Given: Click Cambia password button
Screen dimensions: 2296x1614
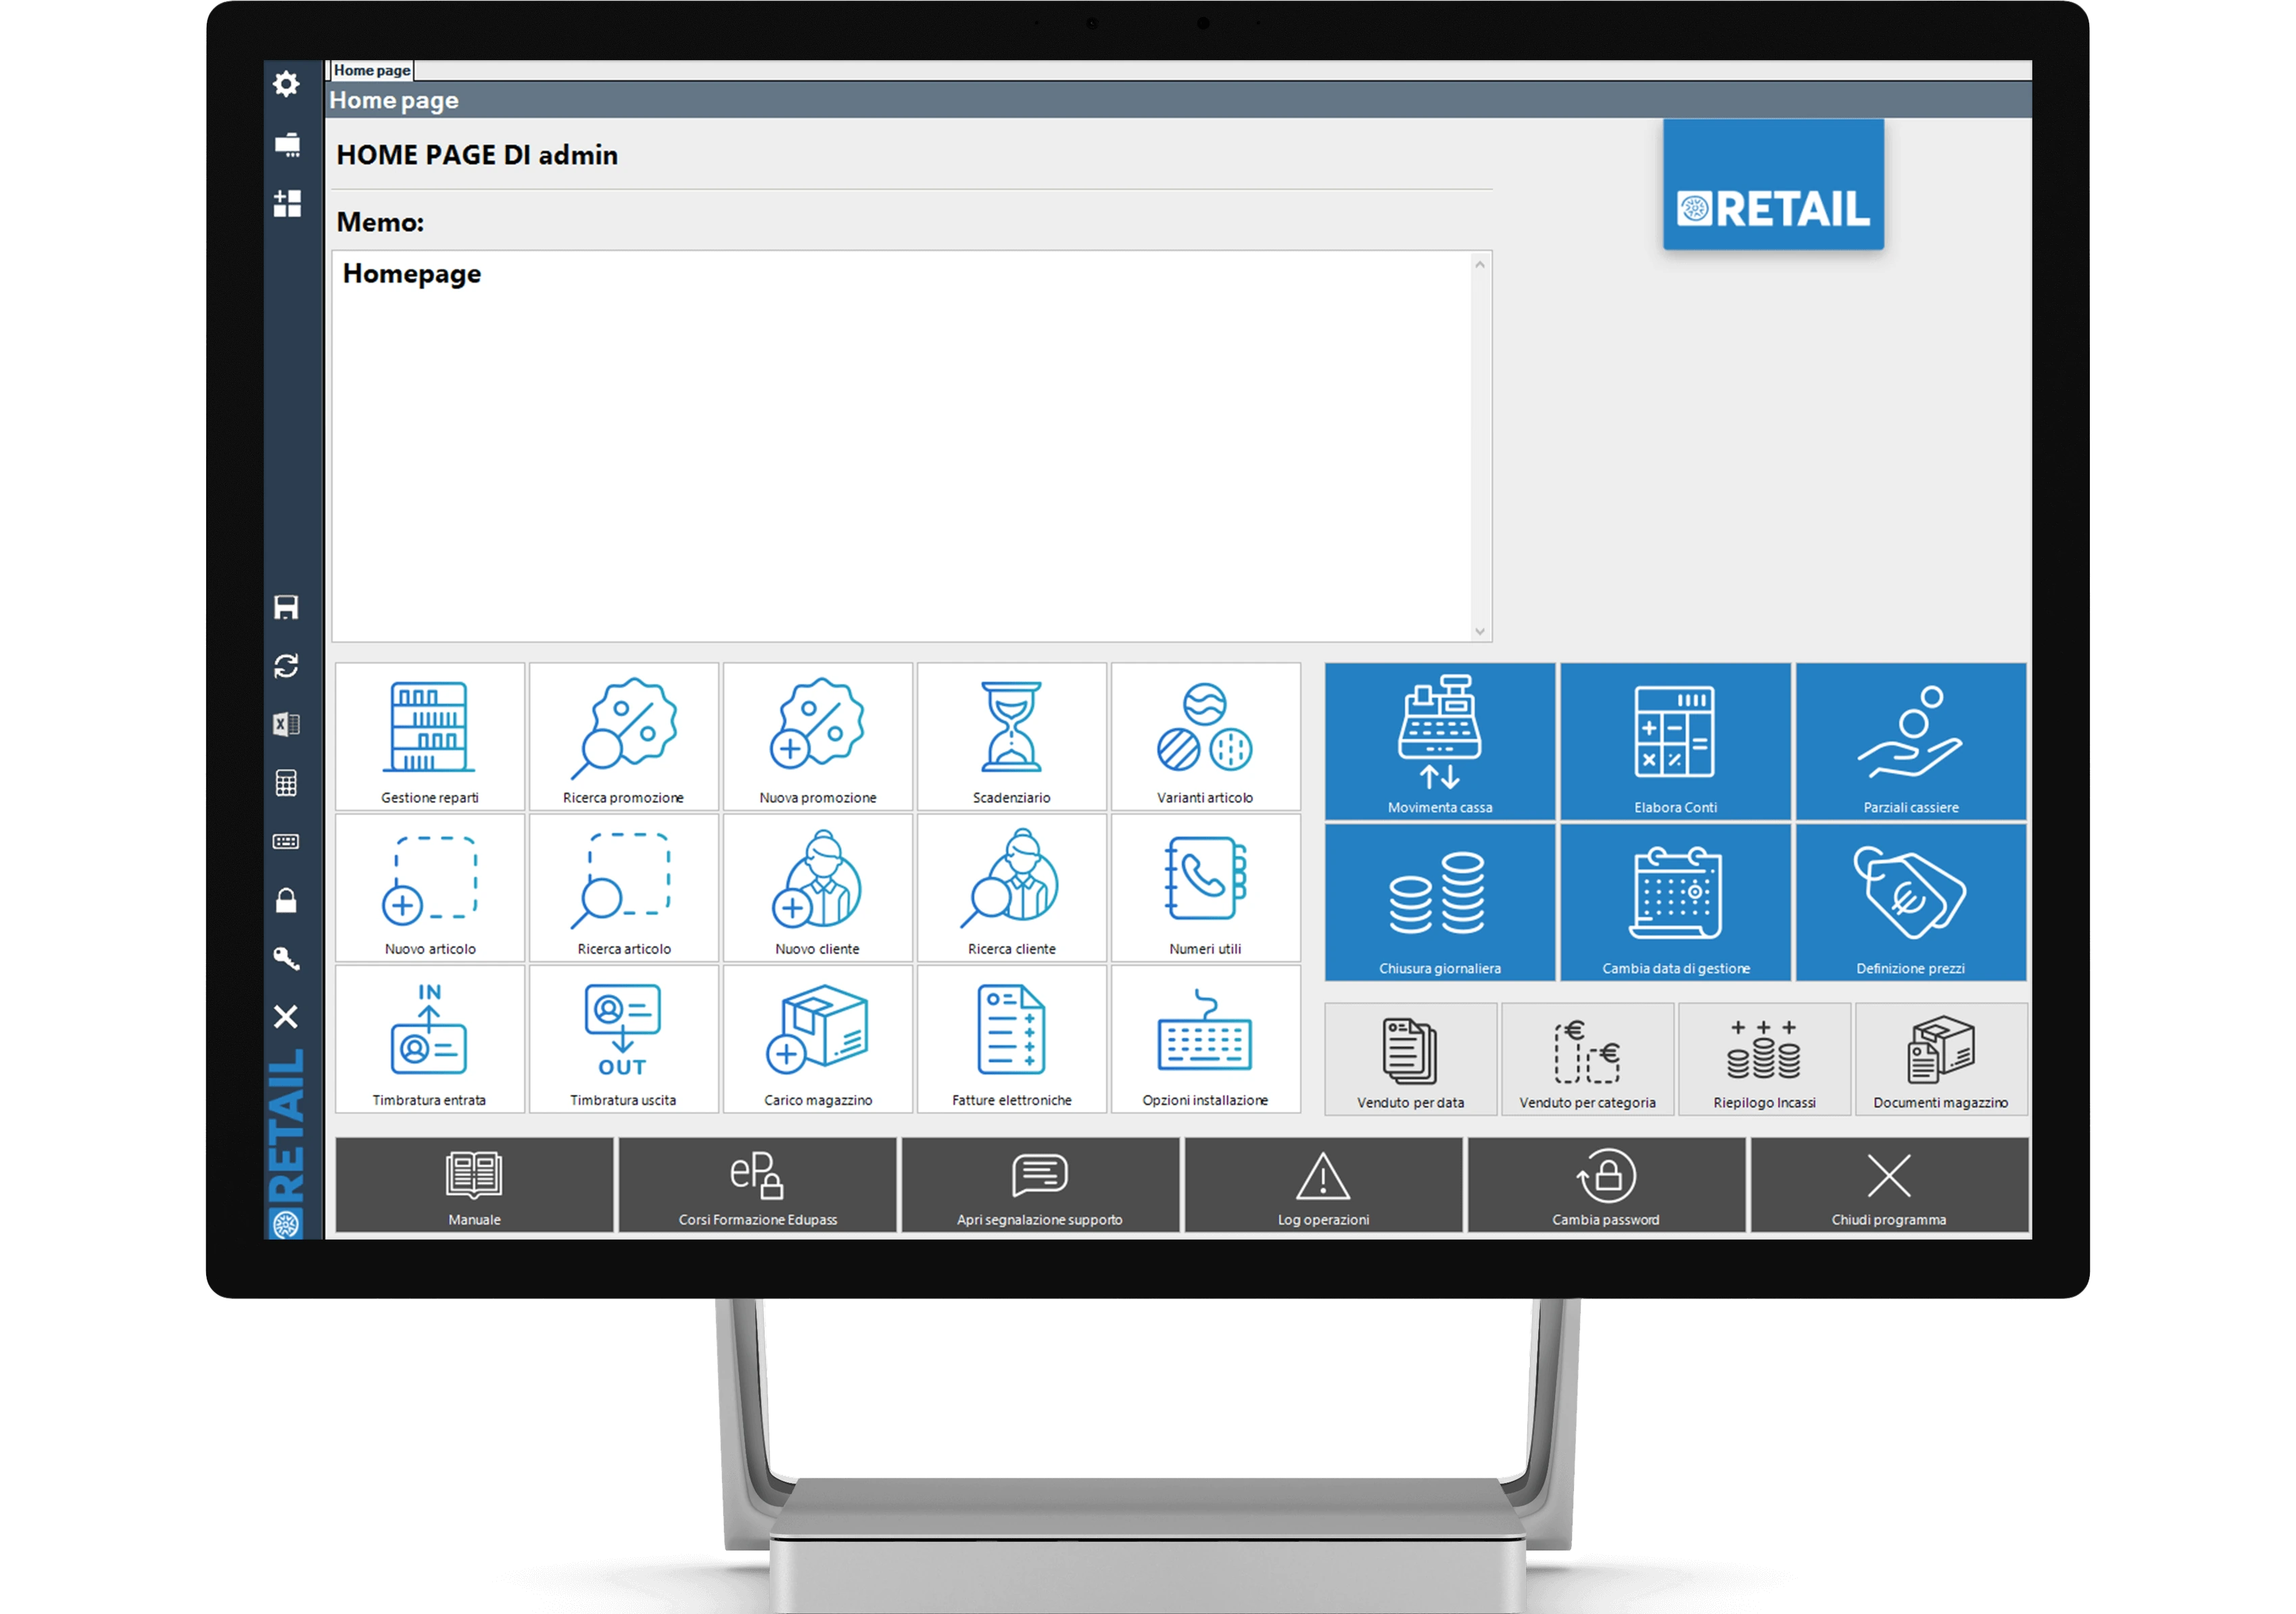Looking at the screenshot, I should pos(1606,1185).
